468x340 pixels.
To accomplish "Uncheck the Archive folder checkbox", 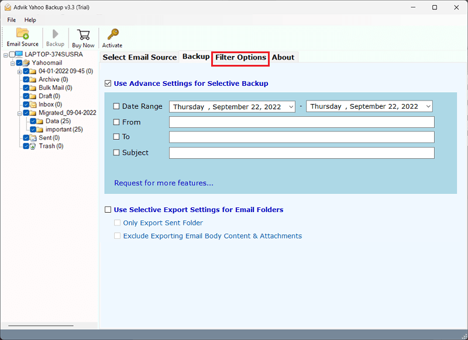I will pos(26,79).
